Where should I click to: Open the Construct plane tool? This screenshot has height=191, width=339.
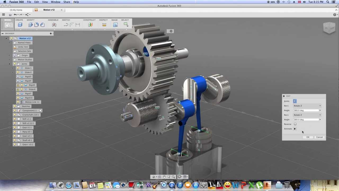(x=90, y=25)
